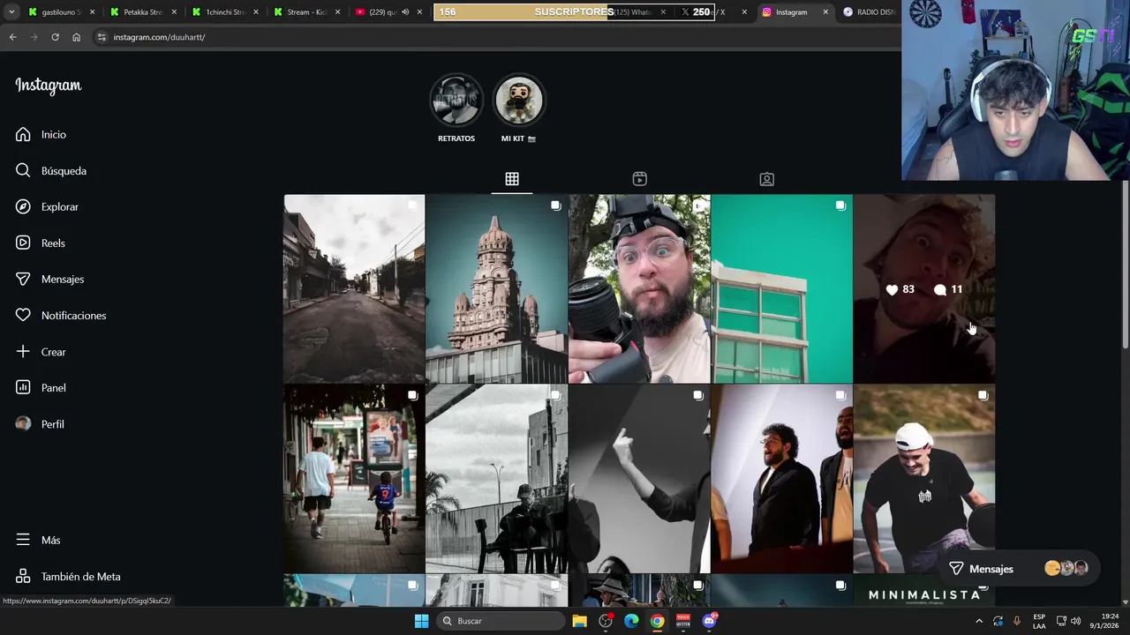Open the MINIMALISTA post
Viewport: 1130px width, 635px height.
[x=924, y=591]
